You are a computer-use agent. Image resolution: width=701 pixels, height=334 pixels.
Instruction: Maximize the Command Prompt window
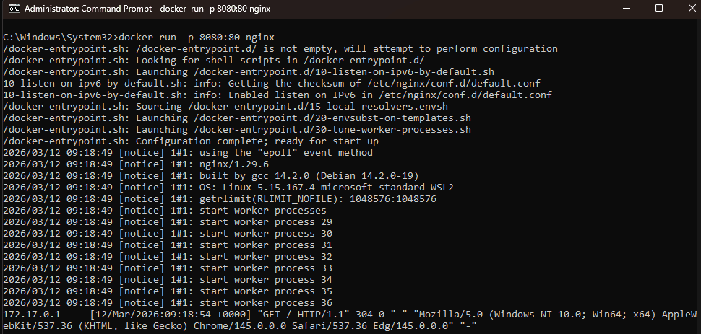tap(659, 9)
